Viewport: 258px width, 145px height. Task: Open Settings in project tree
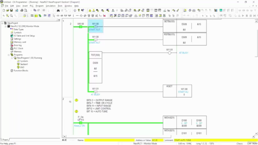(17, 39)
